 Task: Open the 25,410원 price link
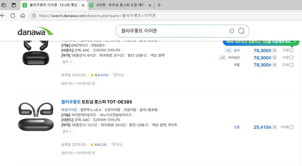262,127
